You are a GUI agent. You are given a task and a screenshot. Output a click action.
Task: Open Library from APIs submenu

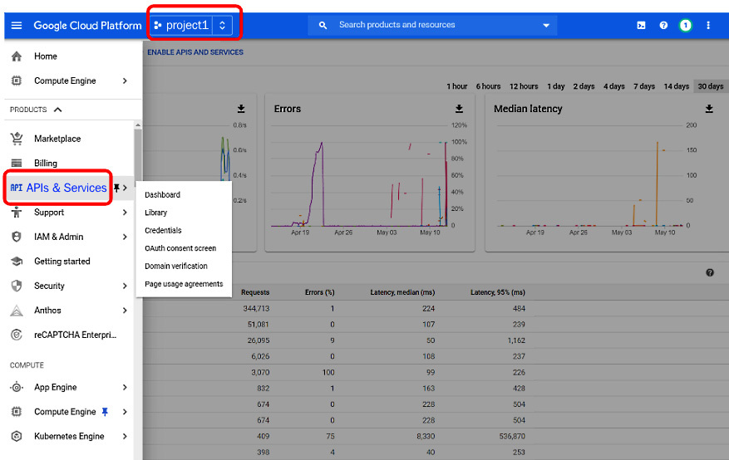click(x=155, y=213)
